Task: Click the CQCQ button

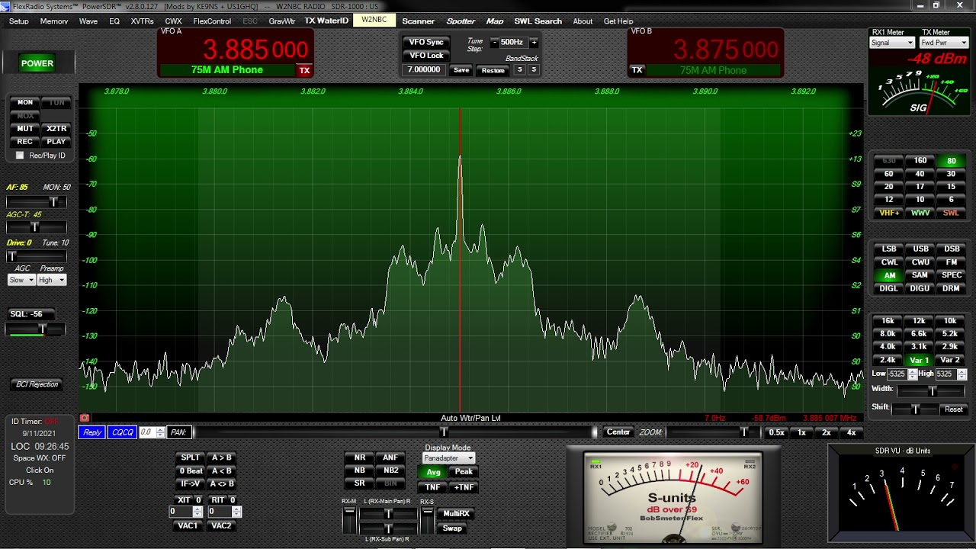Action: (x=122, y=432)
